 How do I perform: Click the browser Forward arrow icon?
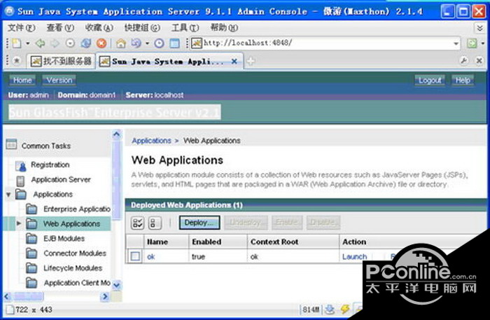(x=55, y=43)
